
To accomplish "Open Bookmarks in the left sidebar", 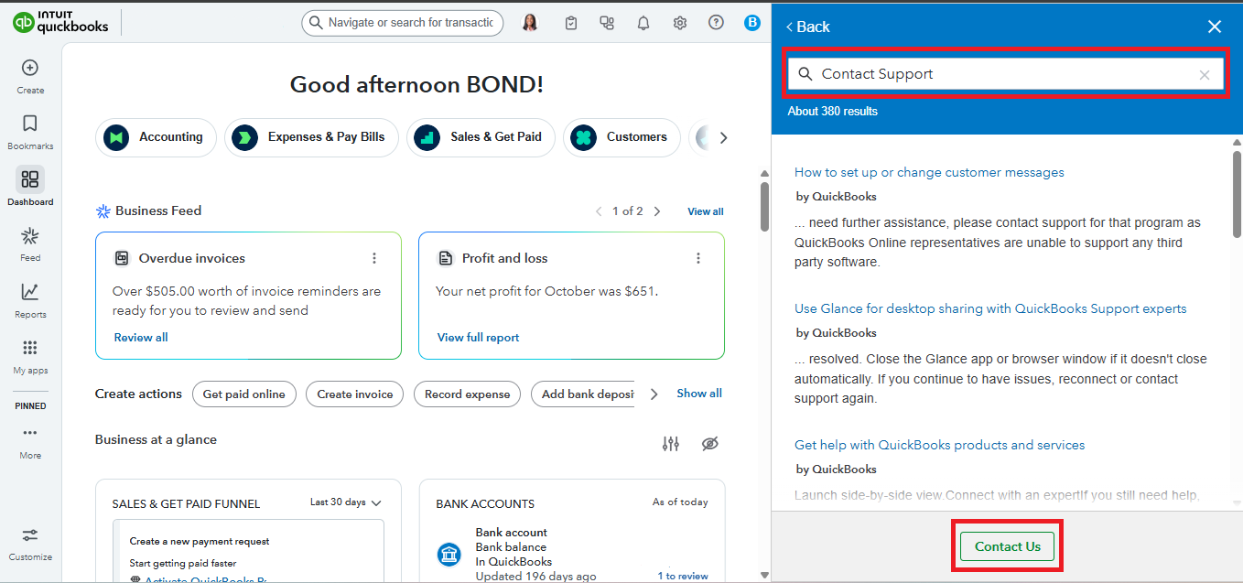I will click(x=30, y=124).
